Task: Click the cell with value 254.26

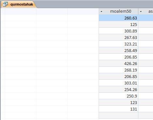Action: coord(118,89)
